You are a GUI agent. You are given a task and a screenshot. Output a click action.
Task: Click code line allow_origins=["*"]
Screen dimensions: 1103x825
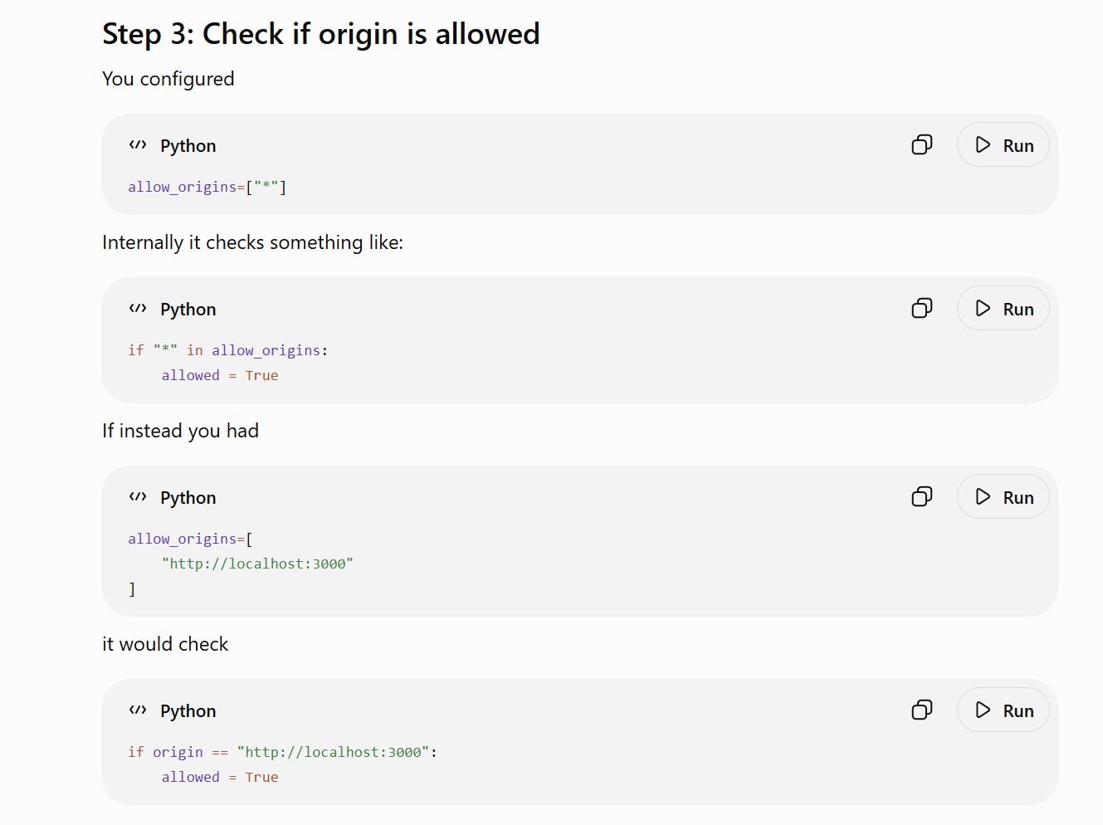coord(207,188)
